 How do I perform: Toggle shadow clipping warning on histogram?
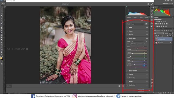click(x=126, y=7)
